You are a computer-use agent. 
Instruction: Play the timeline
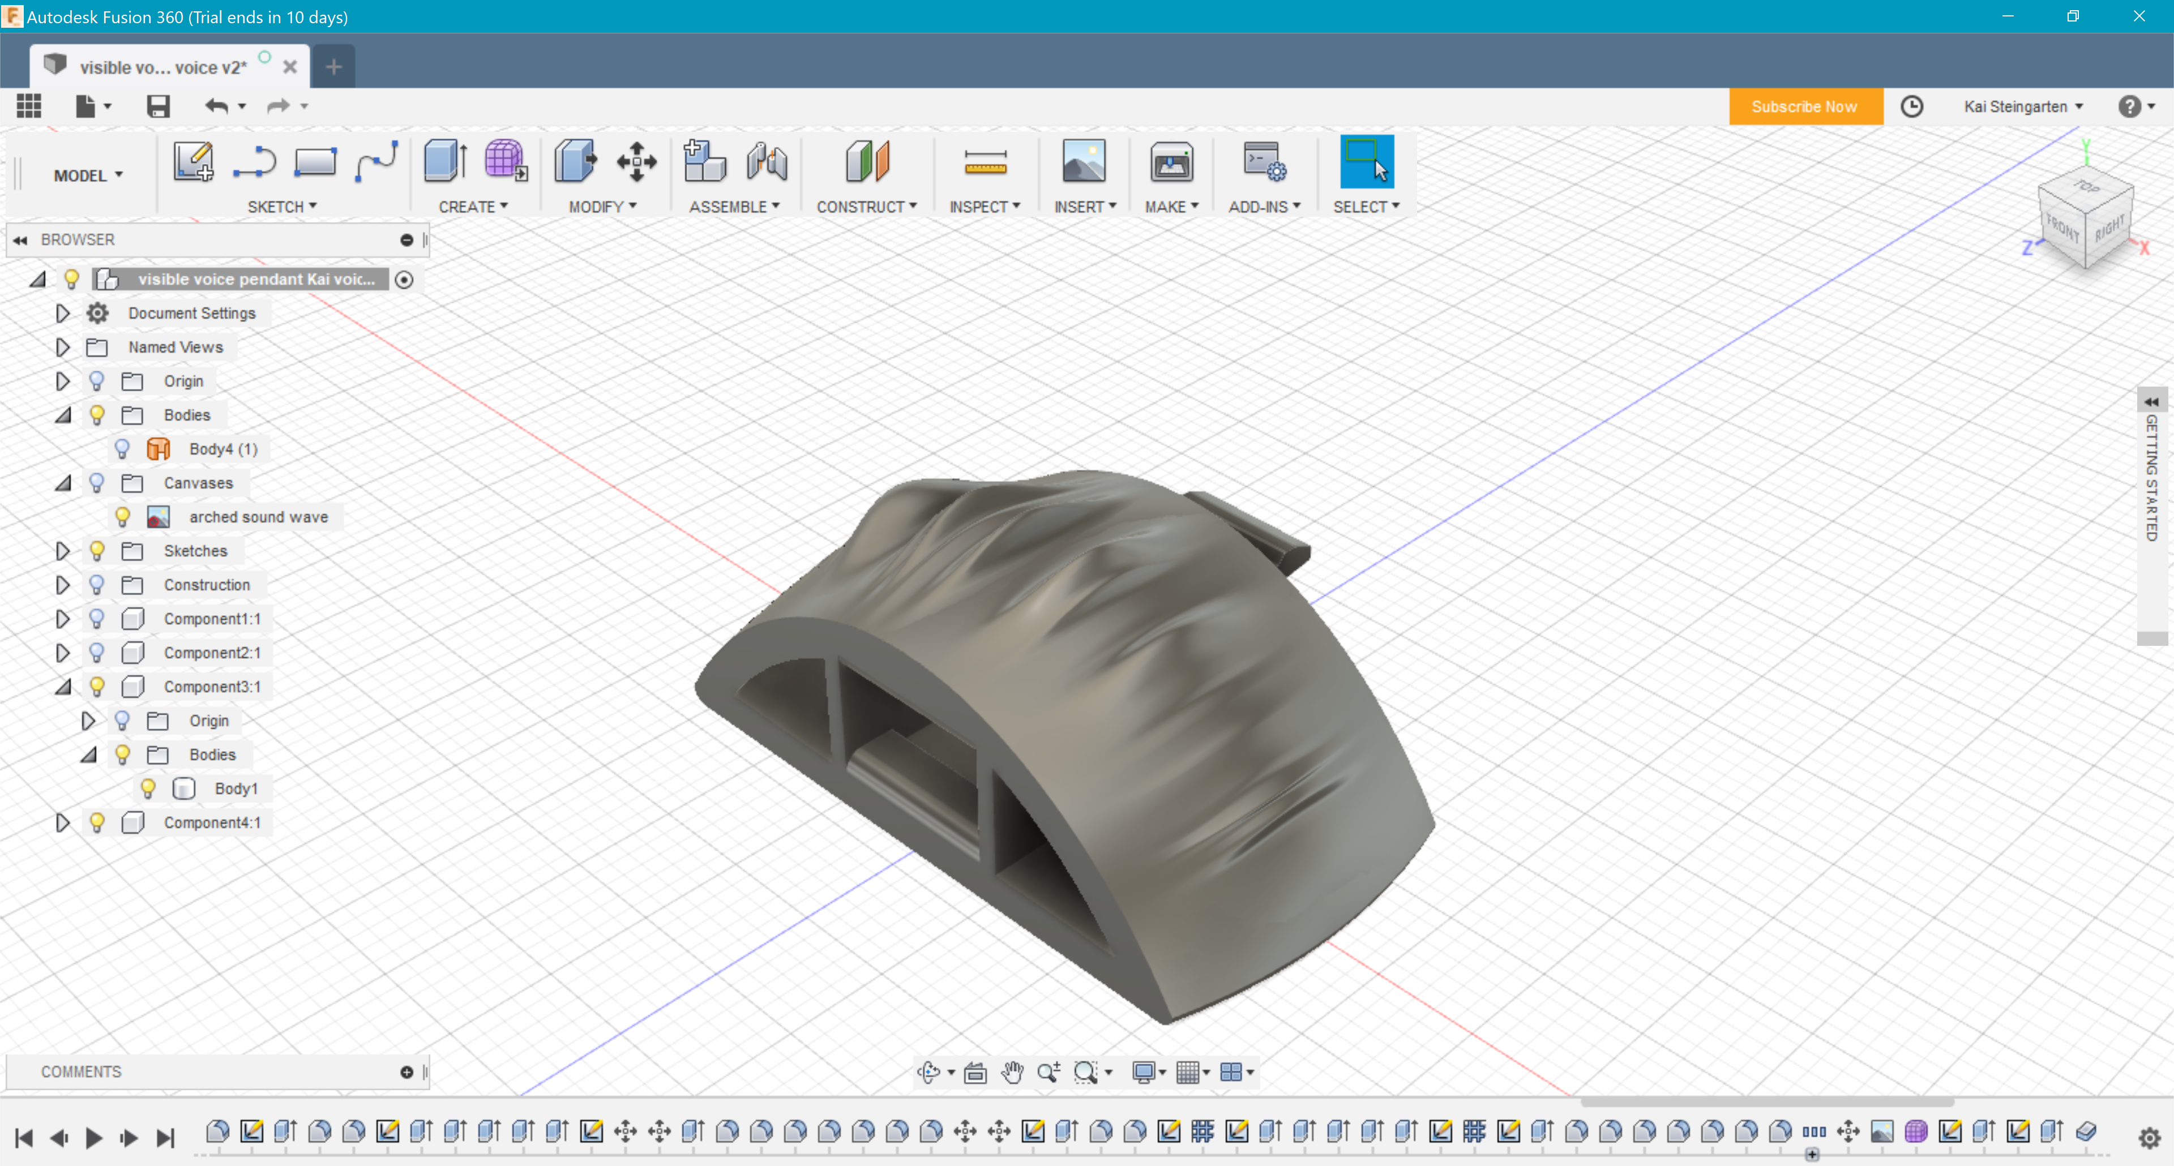[x=93, y=1138]
